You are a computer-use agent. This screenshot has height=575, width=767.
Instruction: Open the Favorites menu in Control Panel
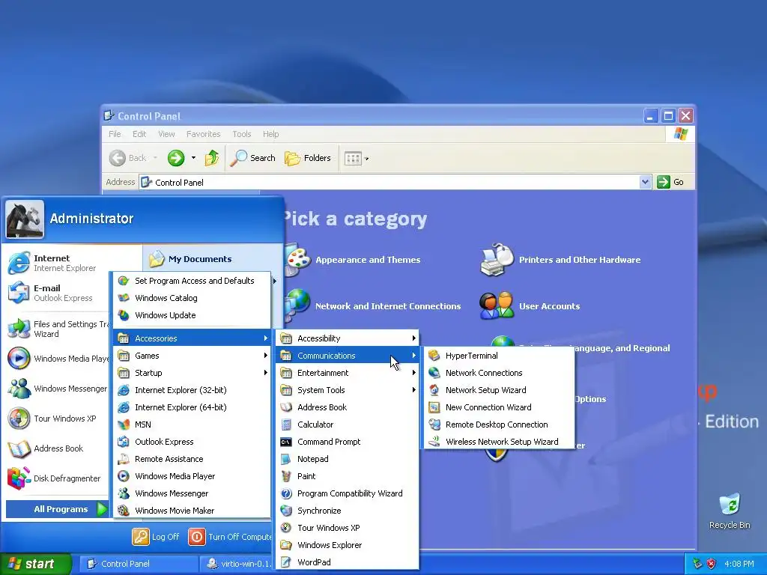[204, 134]
